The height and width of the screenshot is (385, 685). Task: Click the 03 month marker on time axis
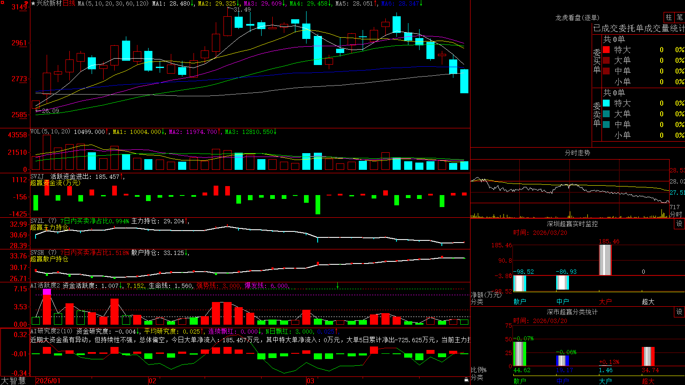[310, 381]
